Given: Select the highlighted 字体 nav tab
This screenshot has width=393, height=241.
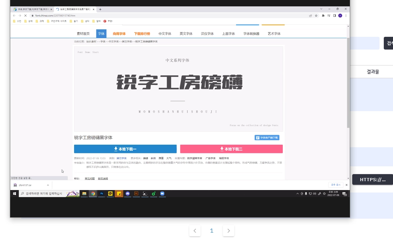Looking at the screenshot, I should [101, 34].
